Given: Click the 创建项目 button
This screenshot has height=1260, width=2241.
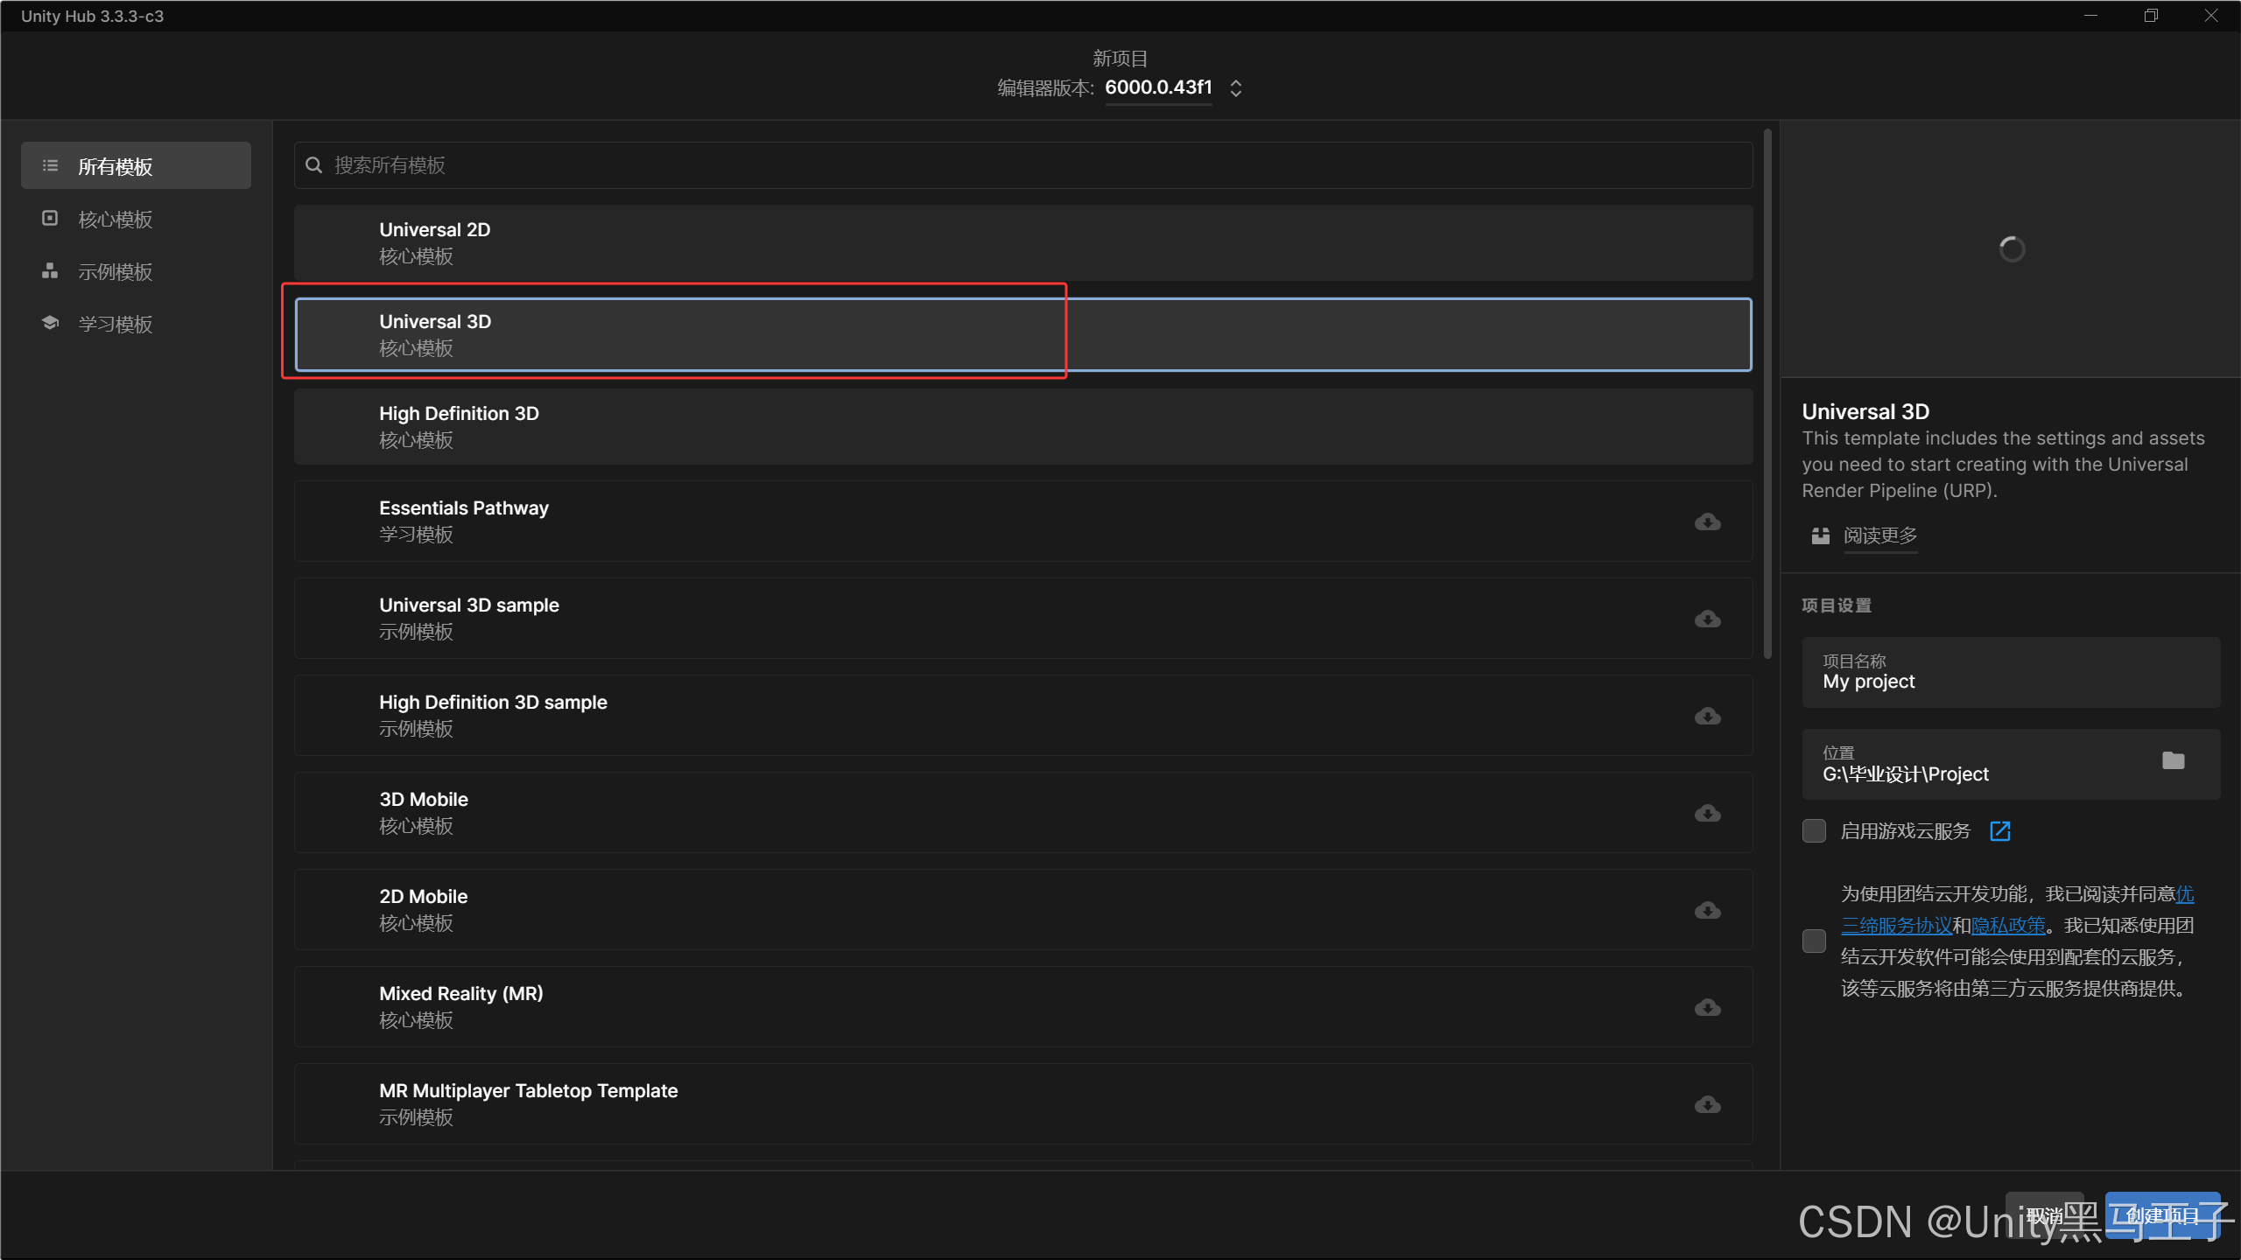Looking at the screenshot, I should point(2162,1215).
